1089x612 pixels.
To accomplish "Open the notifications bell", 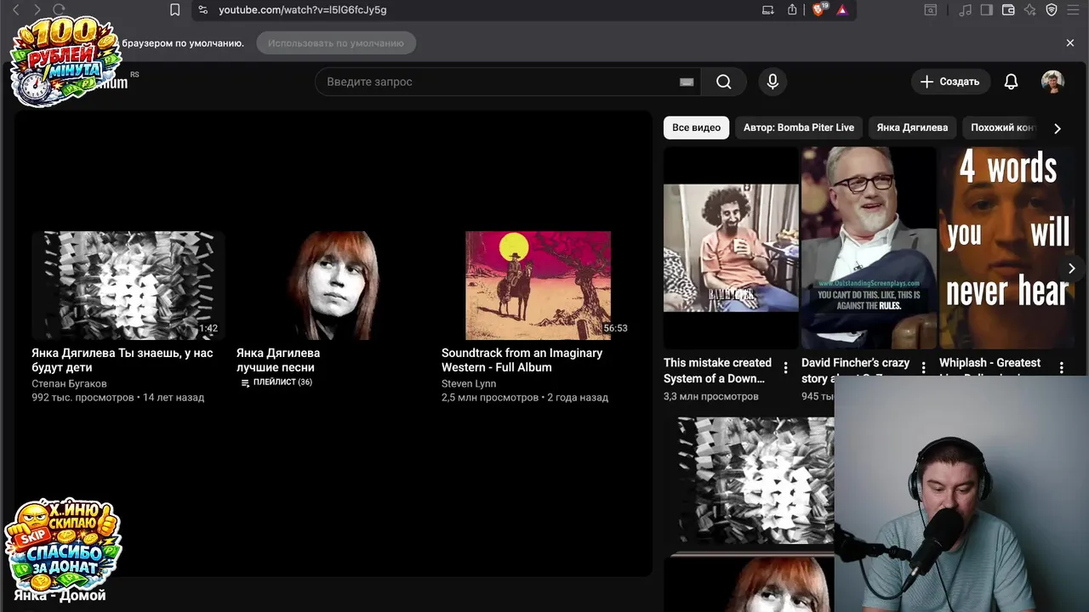I will pyautogui.click(x=1011, y=82).
